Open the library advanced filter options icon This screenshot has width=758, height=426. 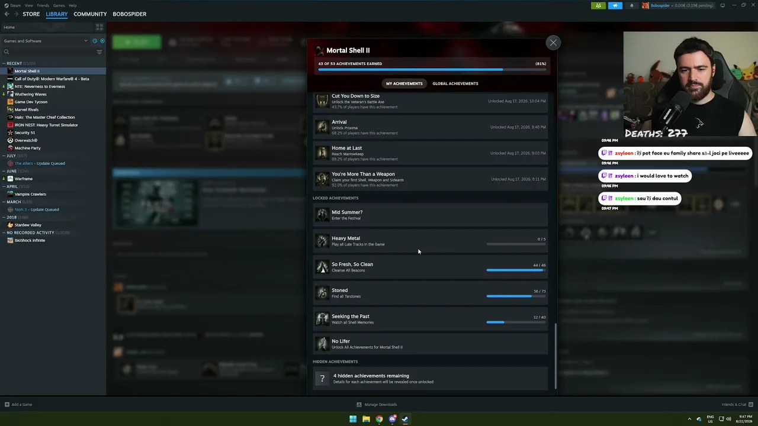(x=99, y=52)
